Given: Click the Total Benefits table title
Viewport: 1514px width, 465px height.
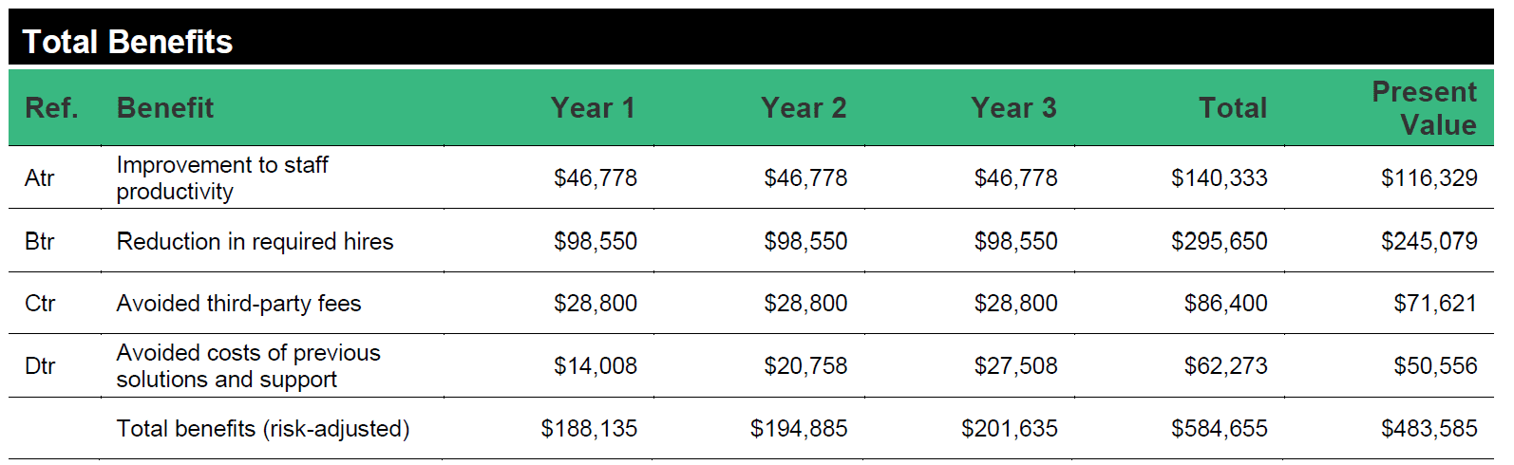Looking at the screenshot, I should coord(127,42).
